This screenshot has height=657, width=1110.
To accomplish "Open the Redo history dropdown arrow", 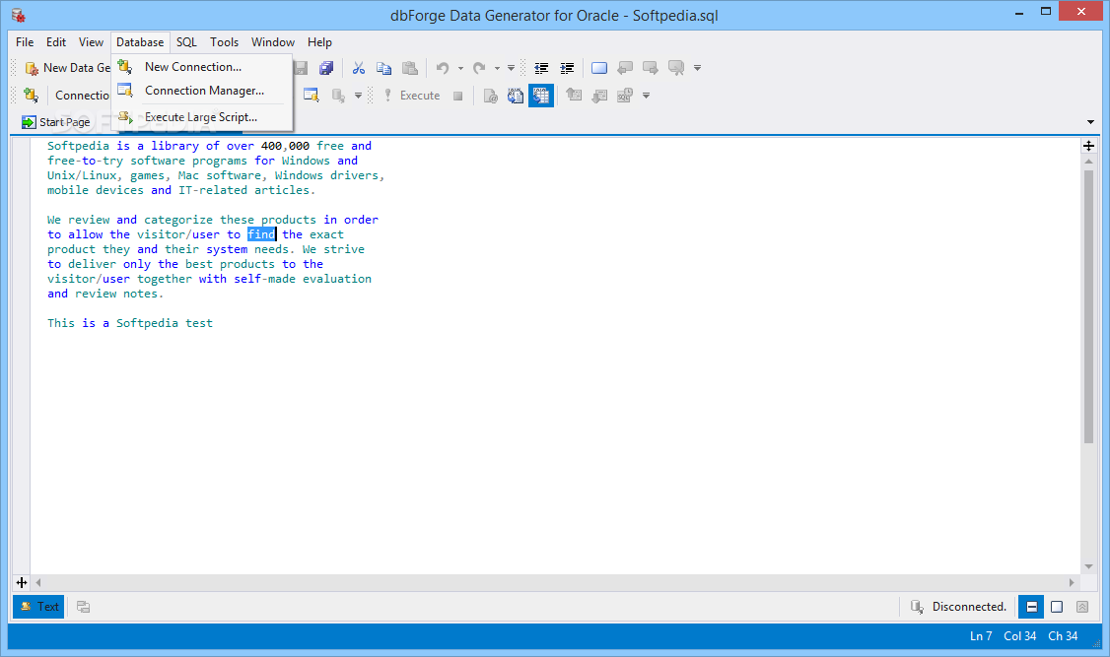I will click(x=497, y=69).
